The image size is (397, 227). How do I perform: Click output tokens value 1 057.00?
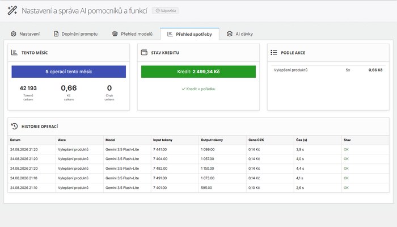(208, 159)
